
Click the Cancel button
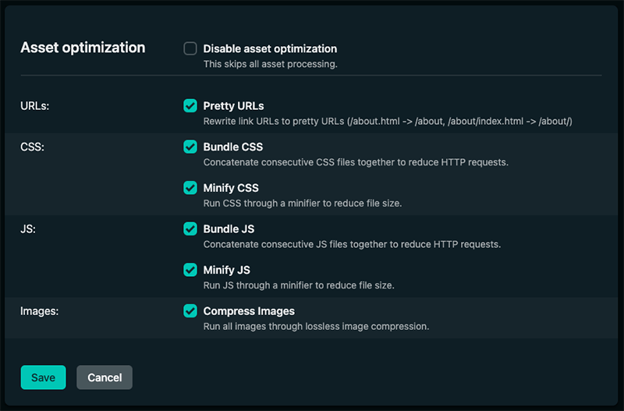pos(105,377)
